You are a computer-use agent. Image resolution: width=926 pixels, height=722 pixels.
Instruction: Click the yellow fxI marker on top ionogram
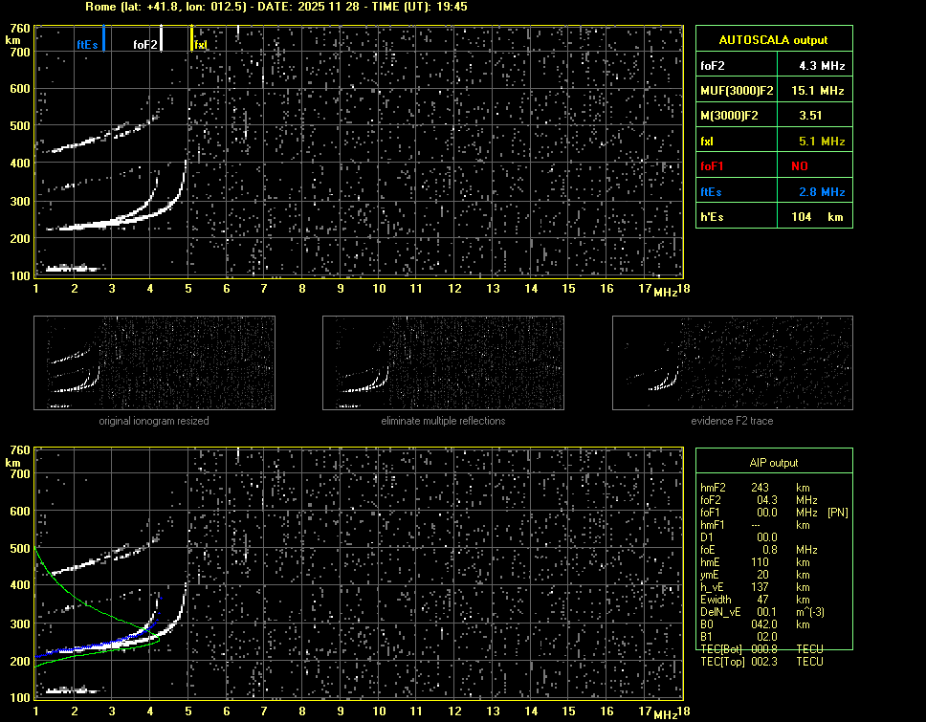point(191,39)
